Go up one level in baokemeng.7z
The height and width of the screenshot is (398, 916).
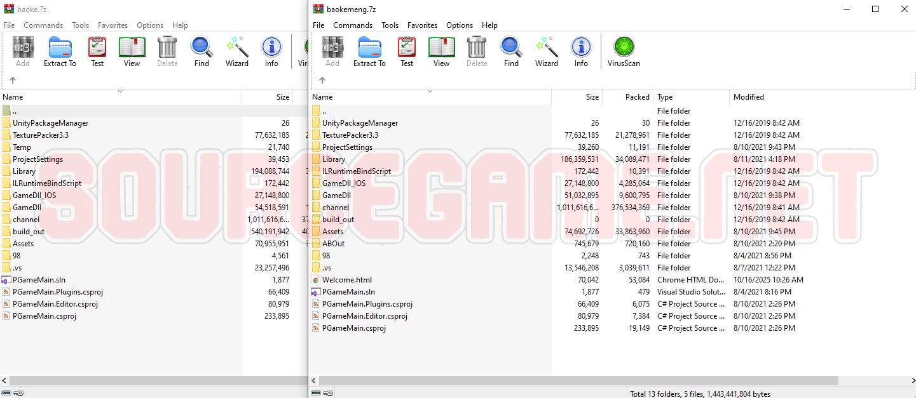[x=322, y=80]
